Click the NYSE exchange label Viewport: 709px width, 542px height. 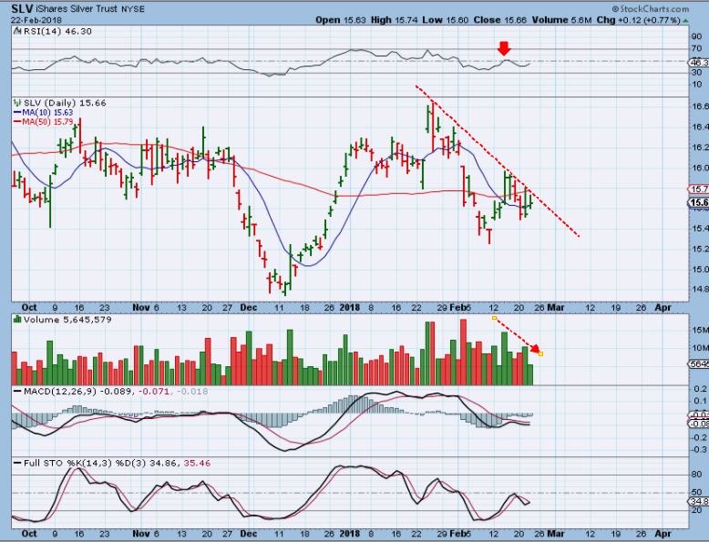(x=133, y=9)
